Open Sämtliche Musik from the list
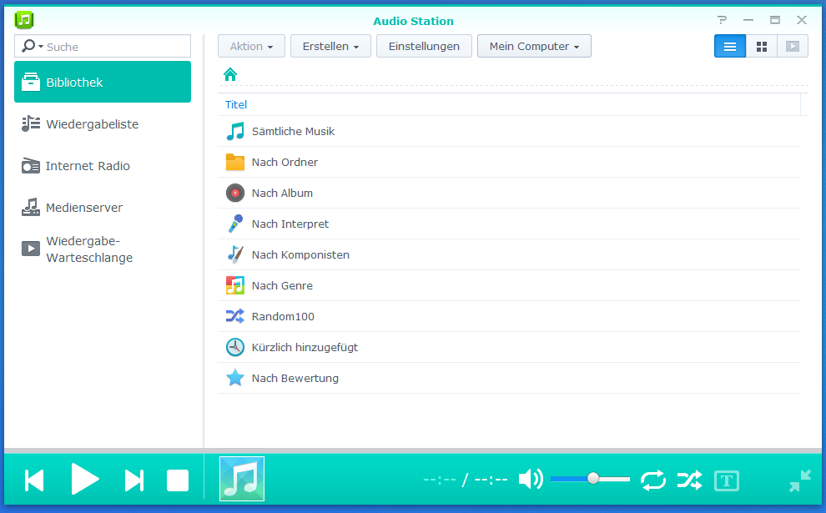 point(293,131)
